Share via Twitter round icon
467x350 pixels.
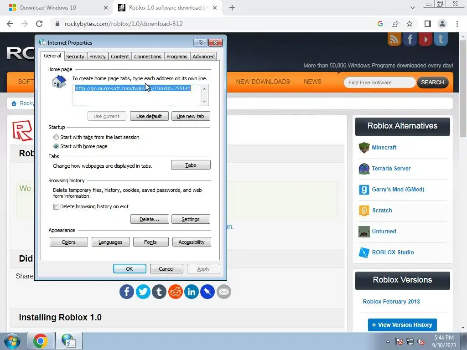click(143, 292)
